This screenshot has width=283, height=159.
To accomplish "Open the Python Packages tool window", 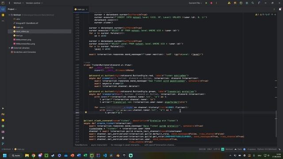I will coord(3,114).
